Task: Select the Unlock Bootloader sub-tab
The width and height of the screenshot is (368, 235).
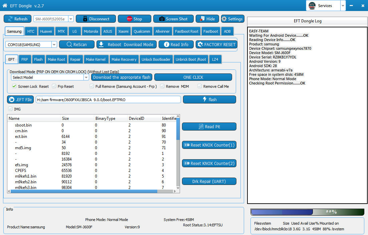Action: coord(156,59)
